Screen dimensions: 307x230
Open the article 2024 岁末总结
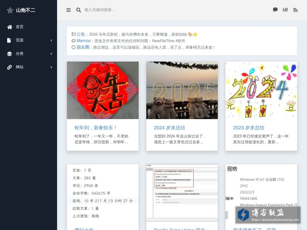click(170, 128)
